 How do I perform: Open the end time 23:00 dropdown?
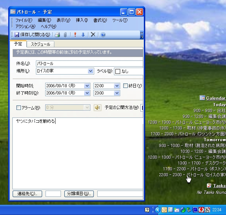pyautogui.click(x=117, y=93)
